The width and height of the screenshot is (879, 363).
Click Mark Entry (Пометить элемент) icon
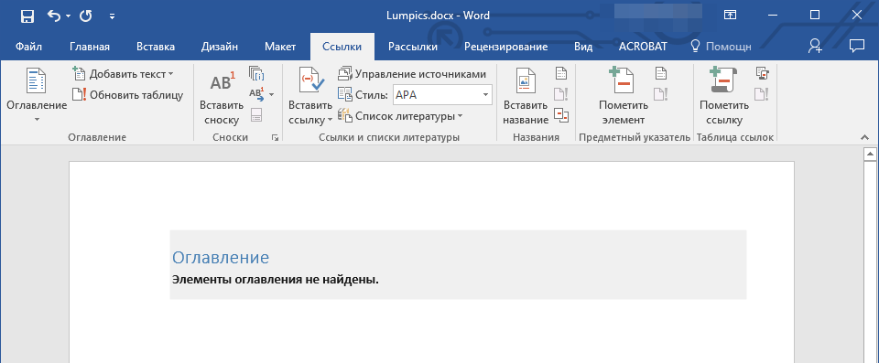(x=623, y=80)
